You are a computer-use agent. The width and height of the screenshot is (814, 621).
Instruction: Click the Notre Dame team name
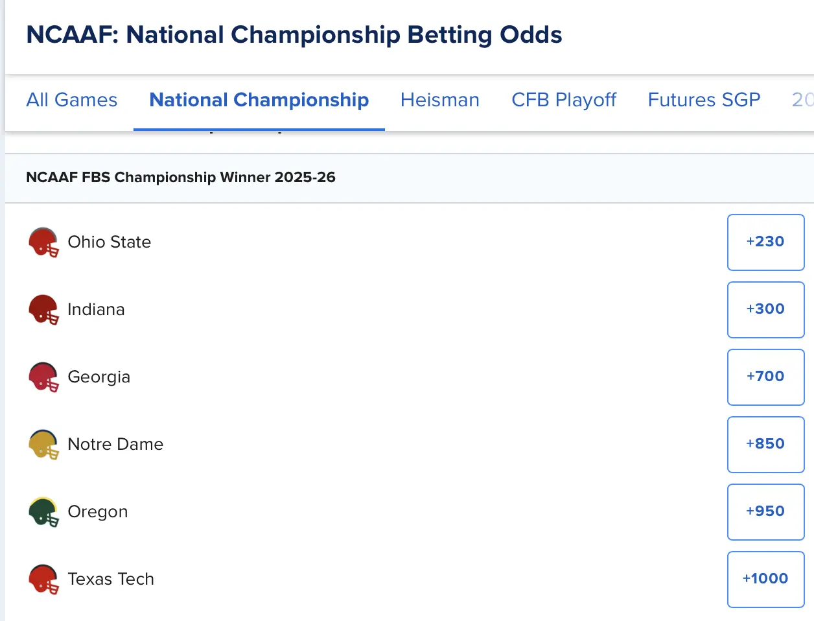pos(115,444)
